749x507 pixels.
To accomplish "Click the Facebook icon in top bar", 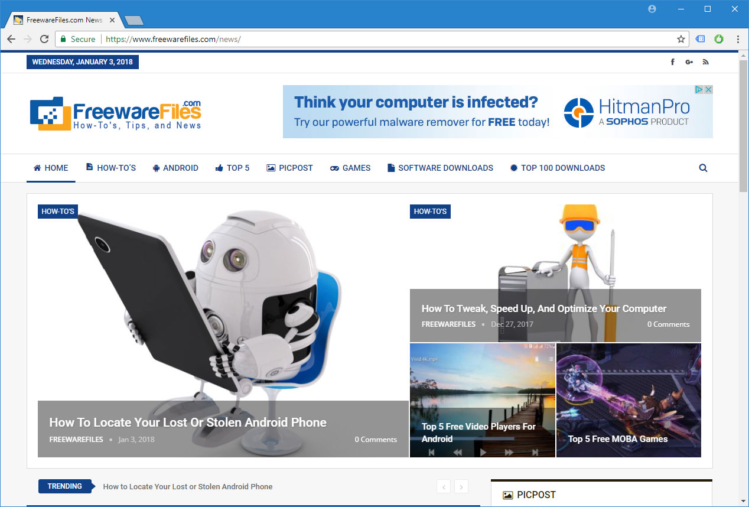I will [672, 62].
